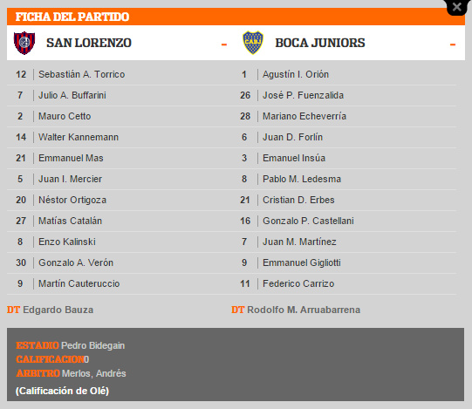The height and width of the screenshot is (409, 472).
Task: Select player Agustín I. Orión
Action: point(296,74)
